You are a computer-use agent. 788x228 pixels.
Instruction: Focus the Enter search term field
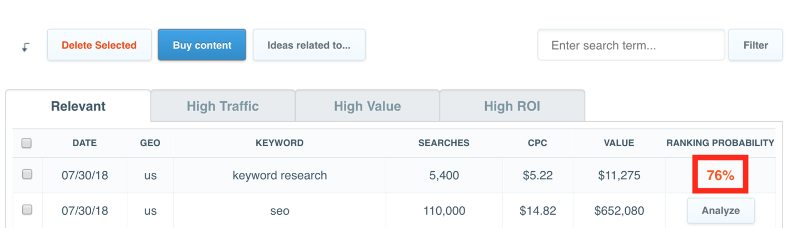point(631,45)
